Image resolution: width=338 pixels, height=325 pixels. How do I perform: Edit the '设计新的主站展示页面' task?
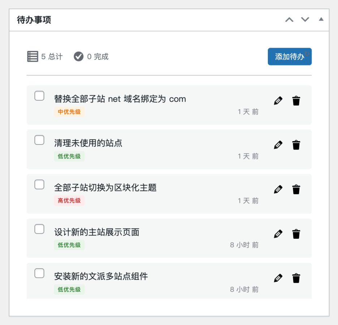pyautogui.click(x=278, y=234)
